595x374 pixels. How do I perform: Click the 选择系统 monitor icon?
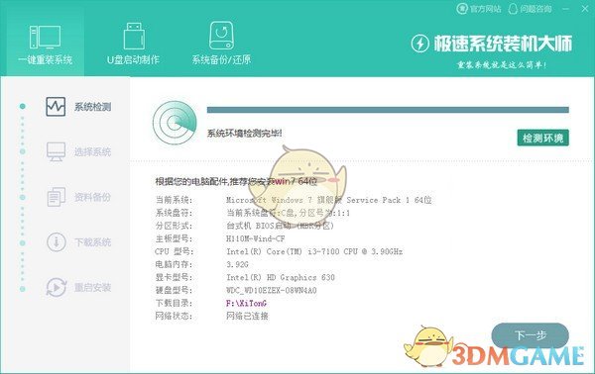click(56, 151)
